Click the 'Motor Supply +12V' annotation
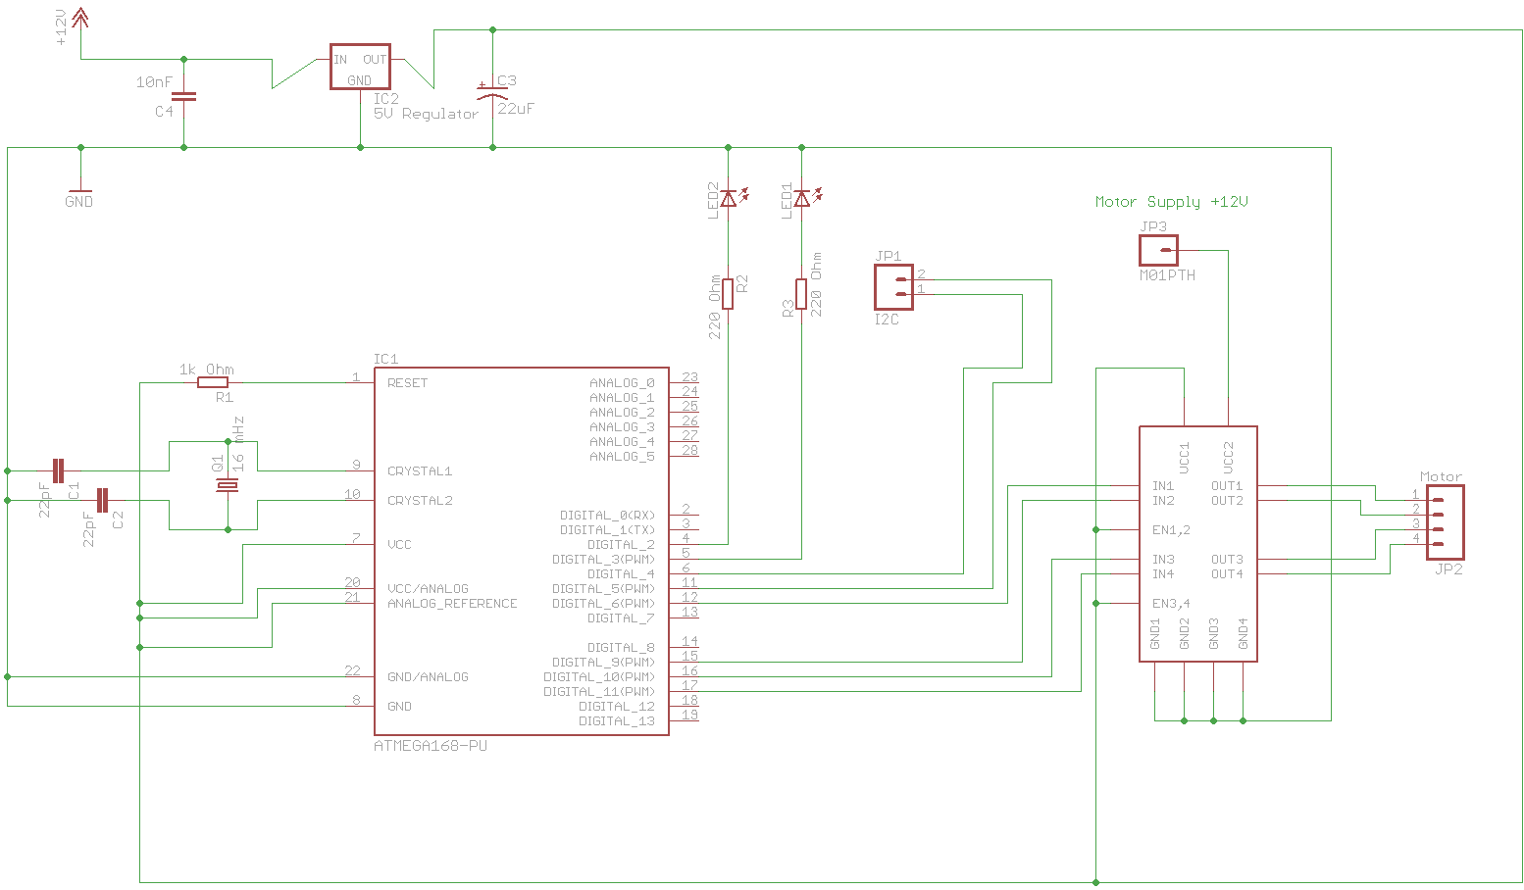Screen dimensions: 1524x890 tap(1171, 202)
